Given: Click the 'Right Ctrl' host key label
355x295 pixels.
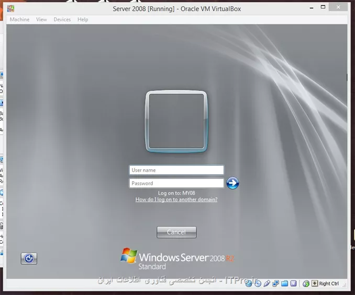Looking at the screenshot, I should point(329,284).
